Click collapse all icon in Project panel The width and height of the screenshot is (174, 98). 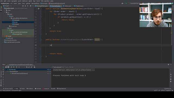28,6
